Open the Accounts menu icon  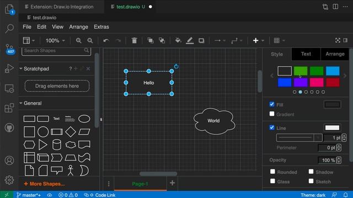click(9, 161)
